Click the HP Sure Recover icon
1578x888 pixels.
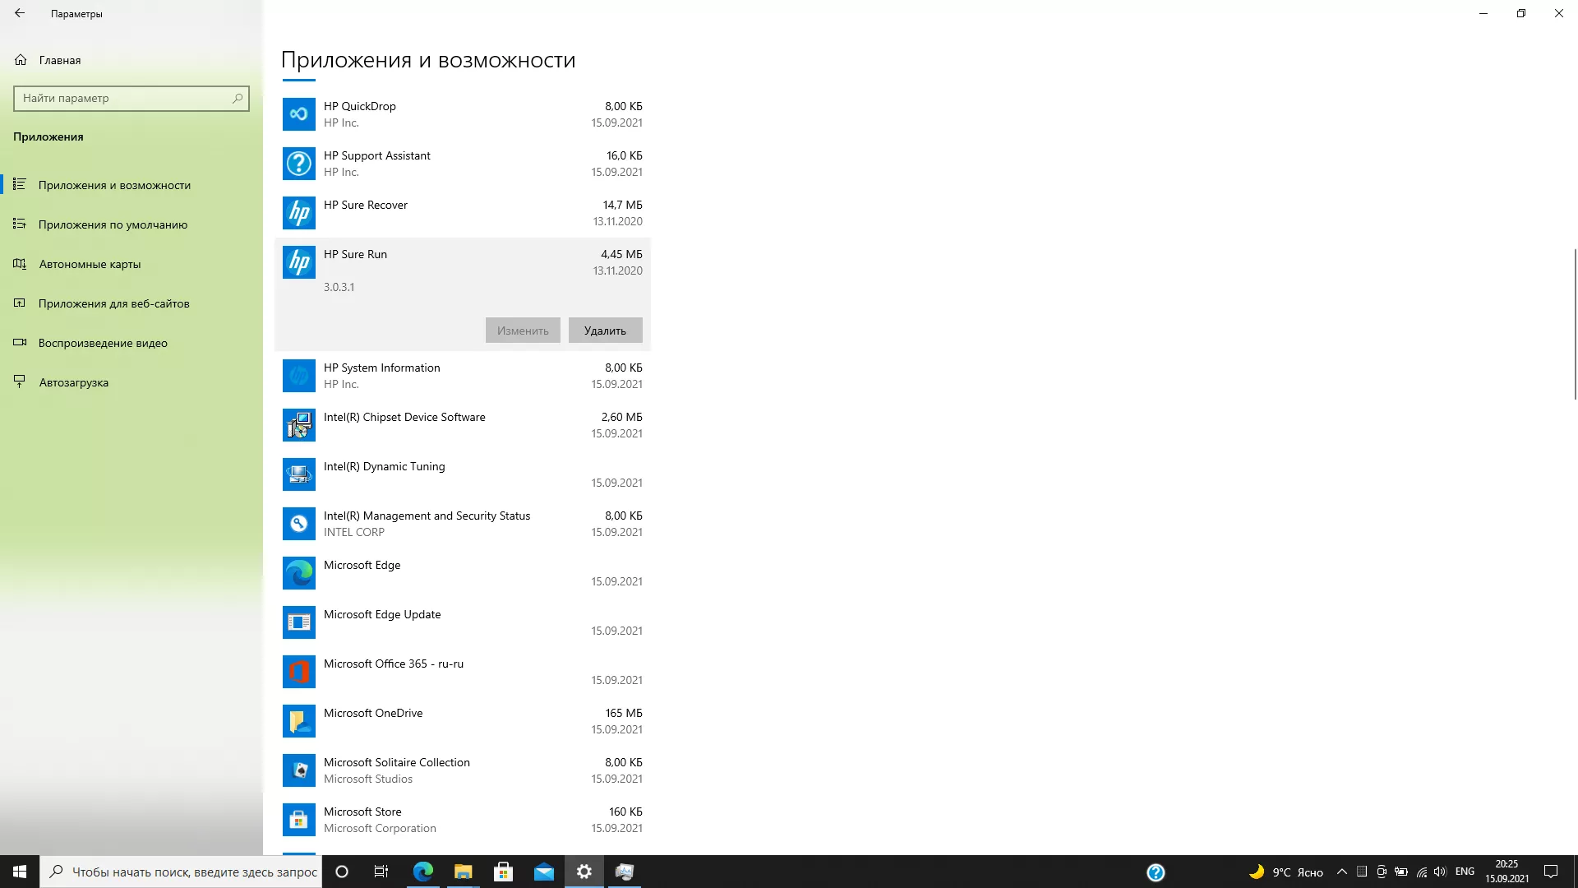click(x=299, y=213)
